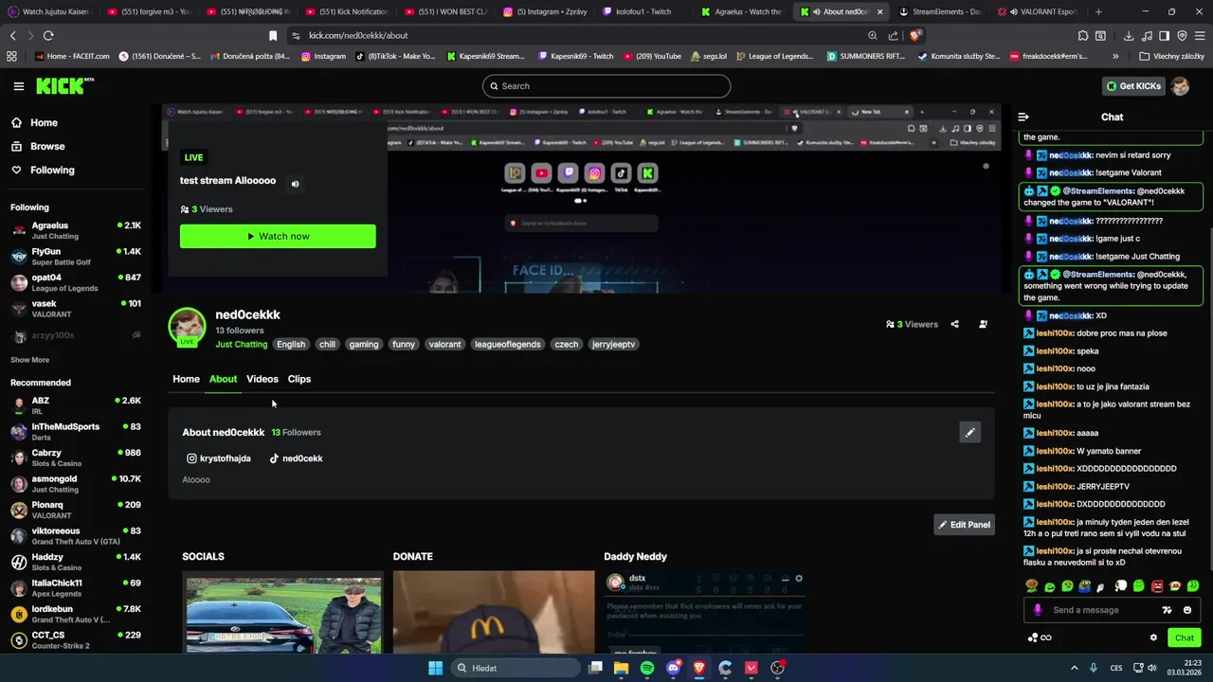Expand Show More in Following list

point(29,360)
